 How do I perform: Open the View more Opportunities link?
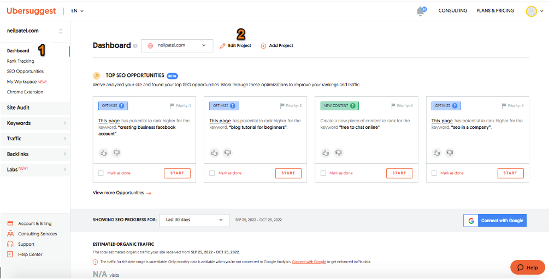click(x=121, y=193)
